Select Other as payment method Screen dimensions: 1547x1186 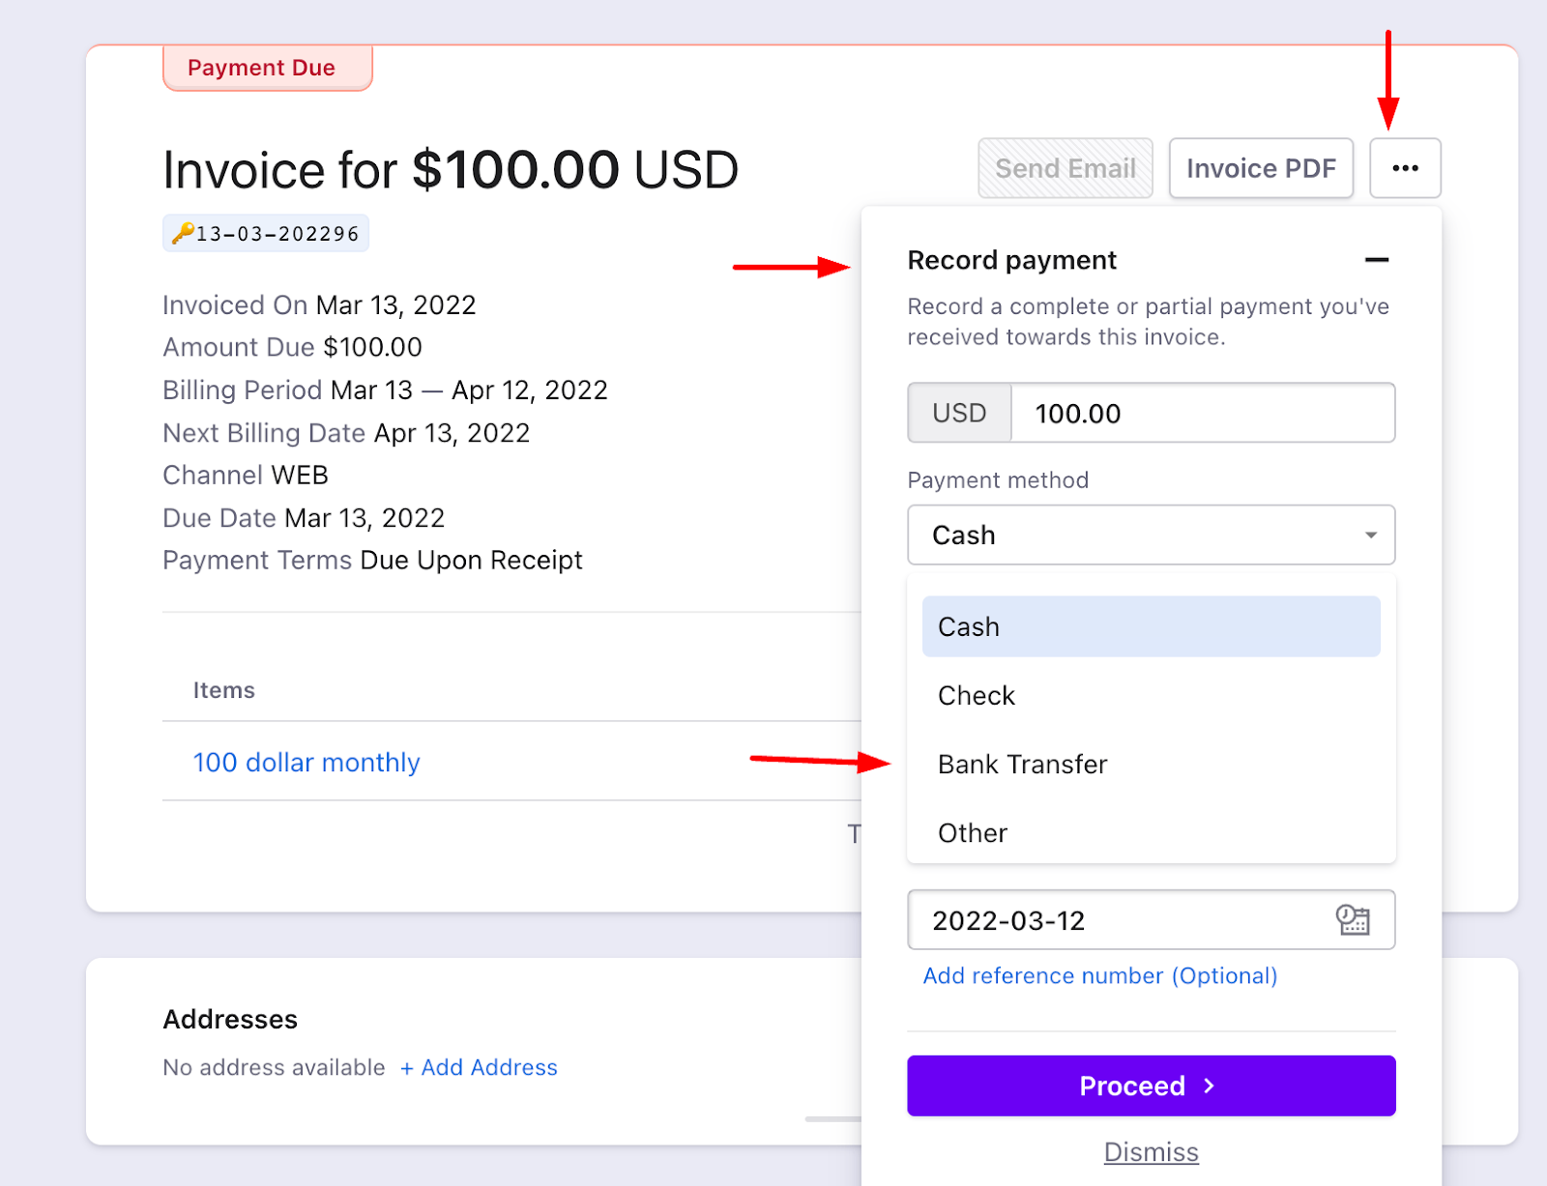point(973,833)
